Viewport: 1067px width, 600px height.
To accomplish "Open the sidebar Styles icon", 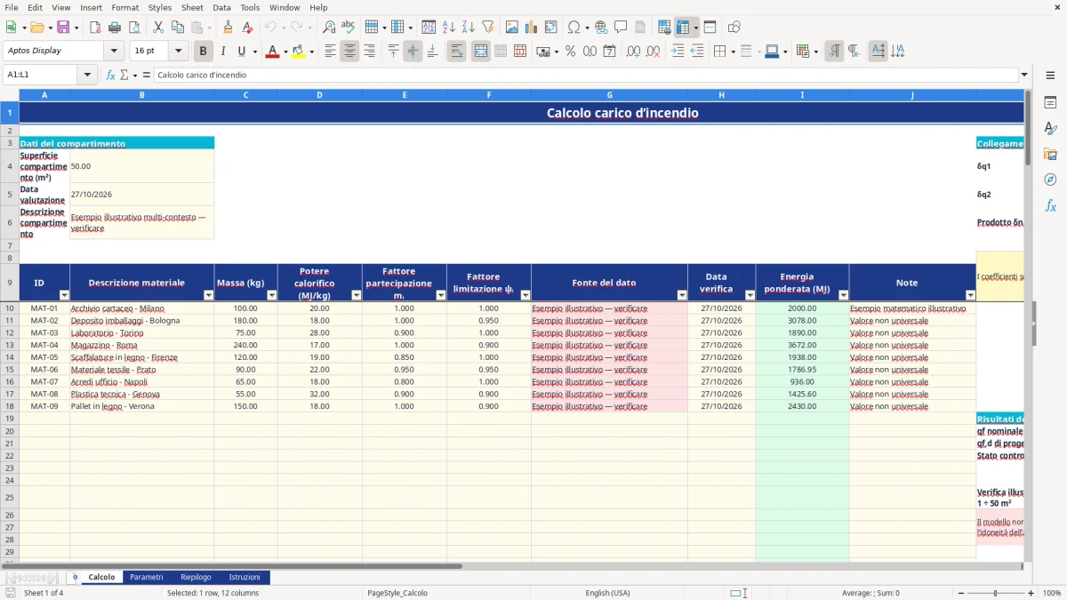I will [x=1050, y=128].
